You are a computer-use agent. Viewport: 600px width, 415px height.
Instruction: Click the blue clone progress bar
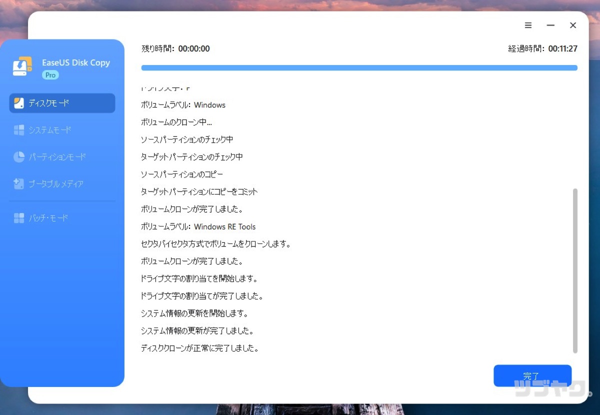click(359, 67)
